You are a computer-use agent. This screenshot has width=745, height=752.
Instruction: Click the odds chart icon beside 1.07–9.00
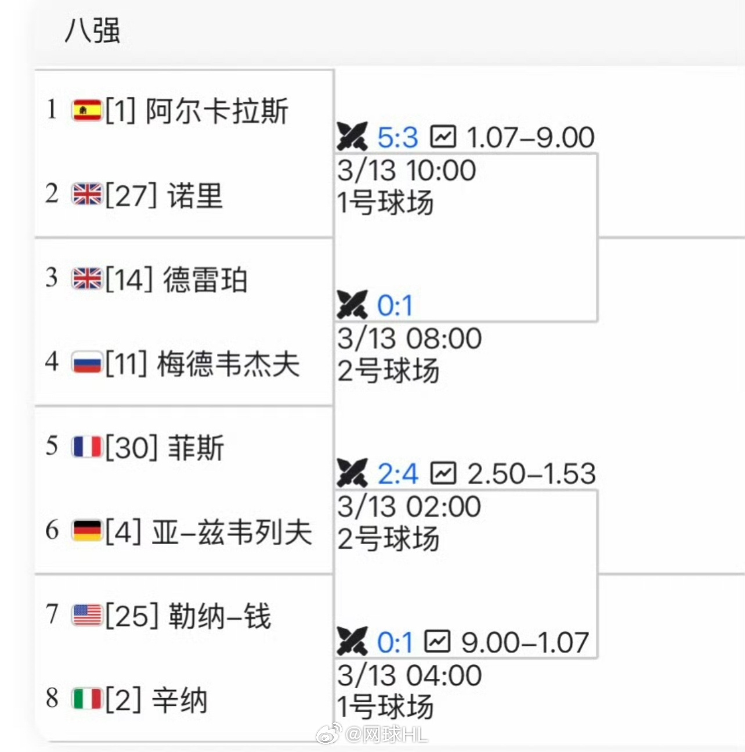tap(443, 137)
